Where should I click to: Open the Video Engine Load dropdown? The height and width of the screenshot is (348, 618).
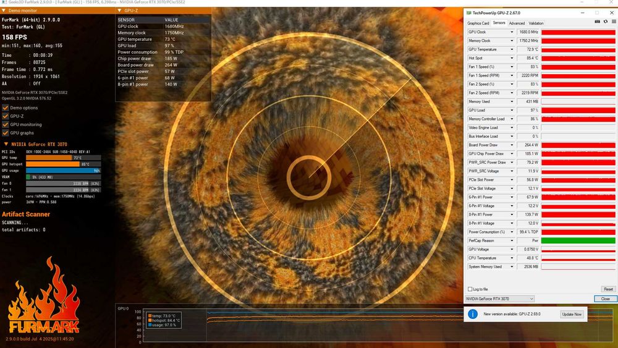512,127
